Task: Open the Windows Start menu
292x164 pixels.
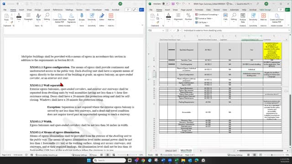Action: 89,160
